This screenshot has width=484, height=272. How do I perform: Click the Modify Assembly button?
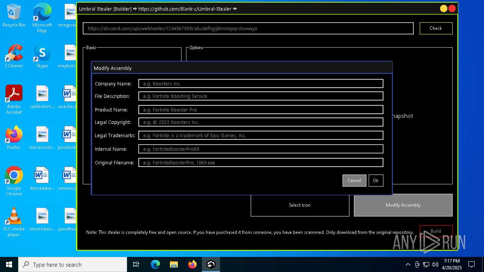tap(403, 205)
